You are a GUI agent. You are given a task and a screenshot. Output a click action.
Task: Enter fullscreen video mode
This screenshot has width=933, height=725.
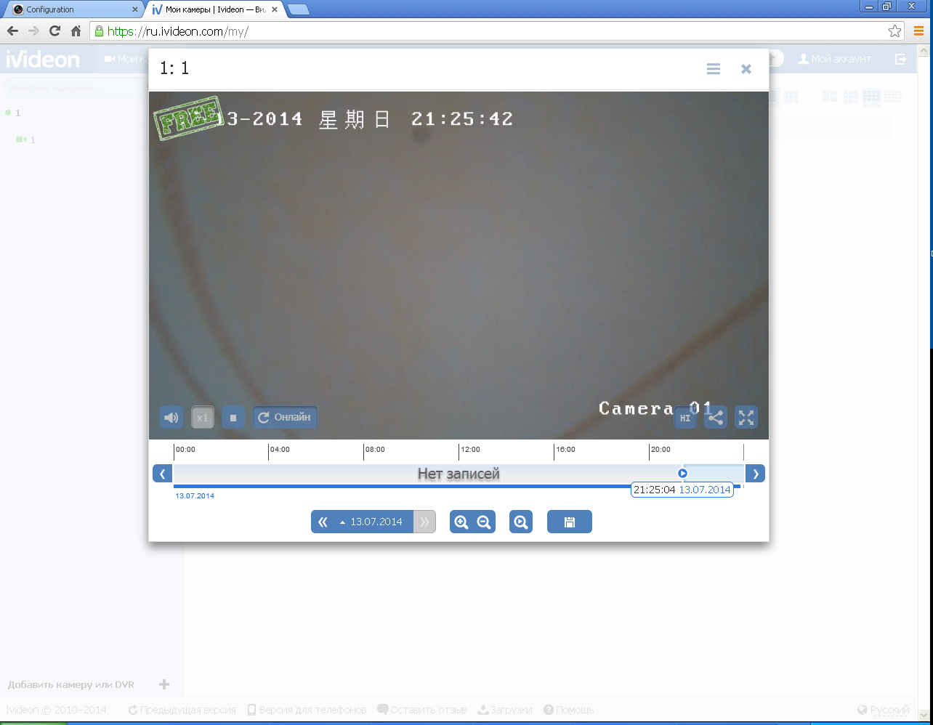click(746, 418)
